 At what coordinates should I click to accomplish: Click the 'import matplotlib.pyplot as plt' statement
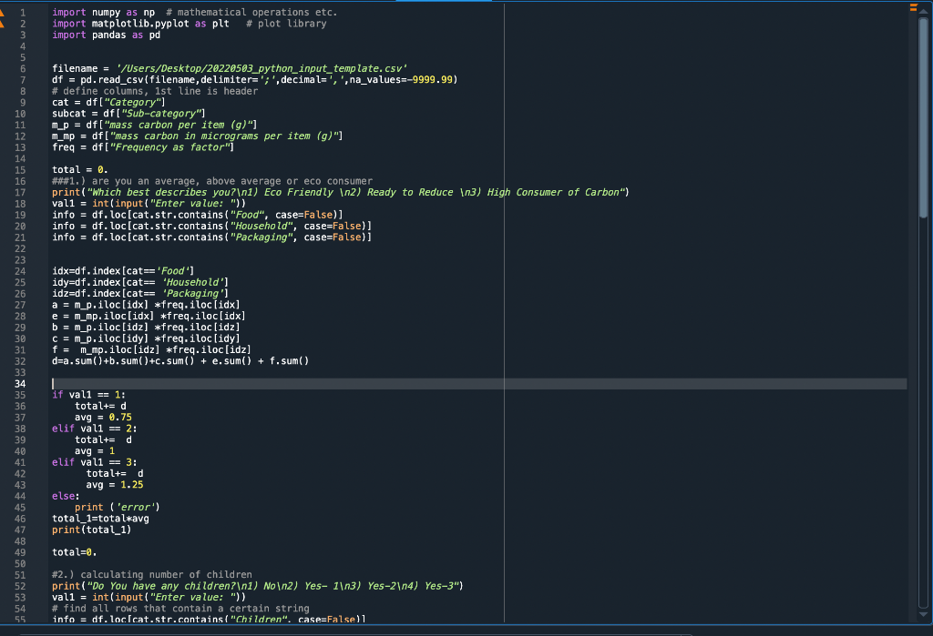pos(140,23)
